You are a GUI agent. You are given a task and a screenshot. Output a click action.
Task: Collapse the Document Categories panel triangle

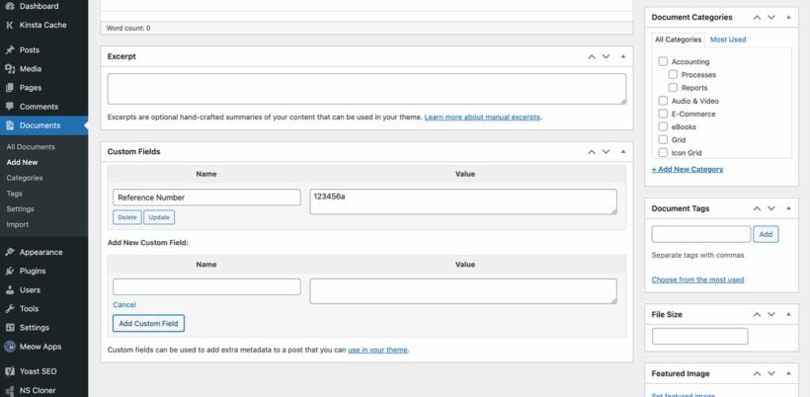788,17
